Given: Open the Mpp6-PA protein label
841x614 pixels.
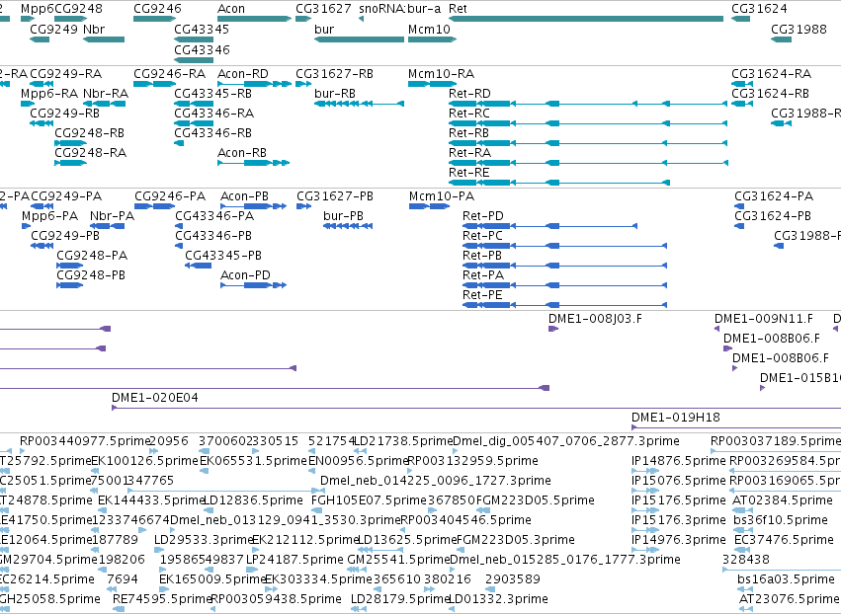Looking at the screenshot, I should pos(49,216).
